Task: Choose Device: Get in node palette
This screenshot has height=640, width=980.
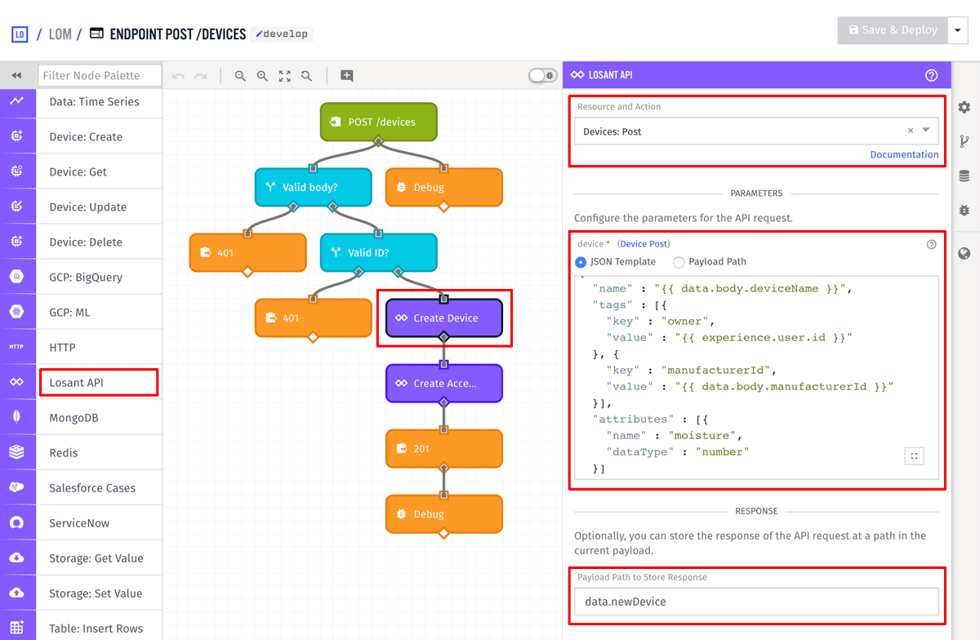Action: (100, 172)
